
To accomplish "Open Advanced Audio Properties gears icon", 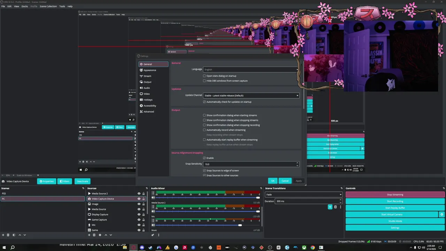I will click(153, 235).
